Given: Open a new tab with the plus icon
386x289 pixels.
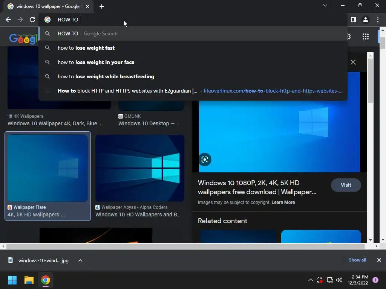Looking at the screenshot, I should coord(102,6).
